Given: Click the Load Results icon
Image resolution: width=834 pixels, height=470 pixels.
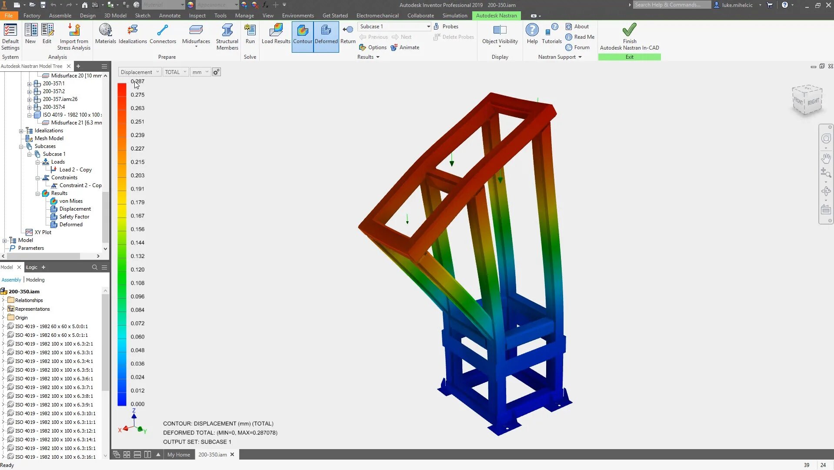Looking at the screenshot, I should [x=276, y=34].
